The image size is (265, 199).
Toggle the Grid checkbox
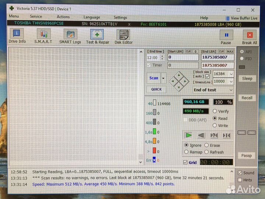185,163
